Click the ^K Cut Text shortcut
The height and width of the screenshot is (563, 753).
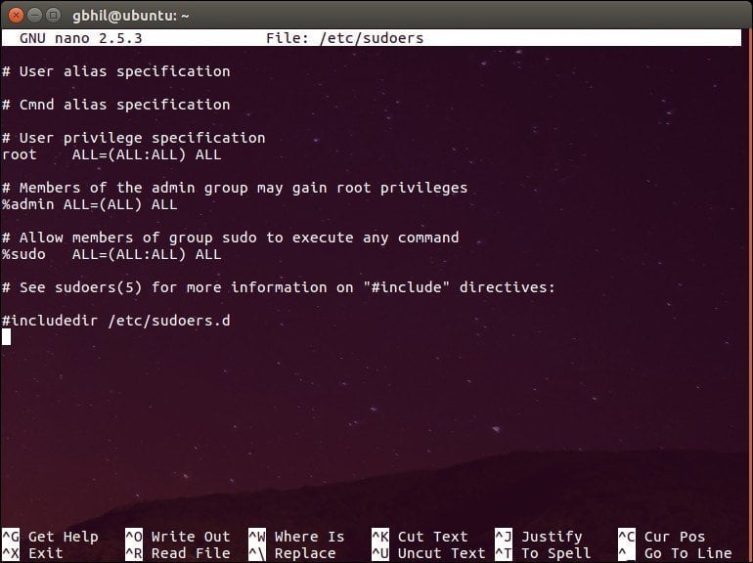pos(420,537)
